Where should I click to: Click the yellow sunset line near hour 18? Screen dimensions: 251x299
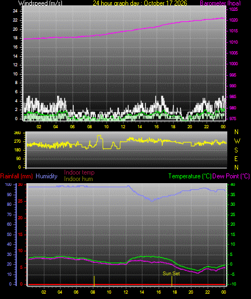(x=172, y=281)
